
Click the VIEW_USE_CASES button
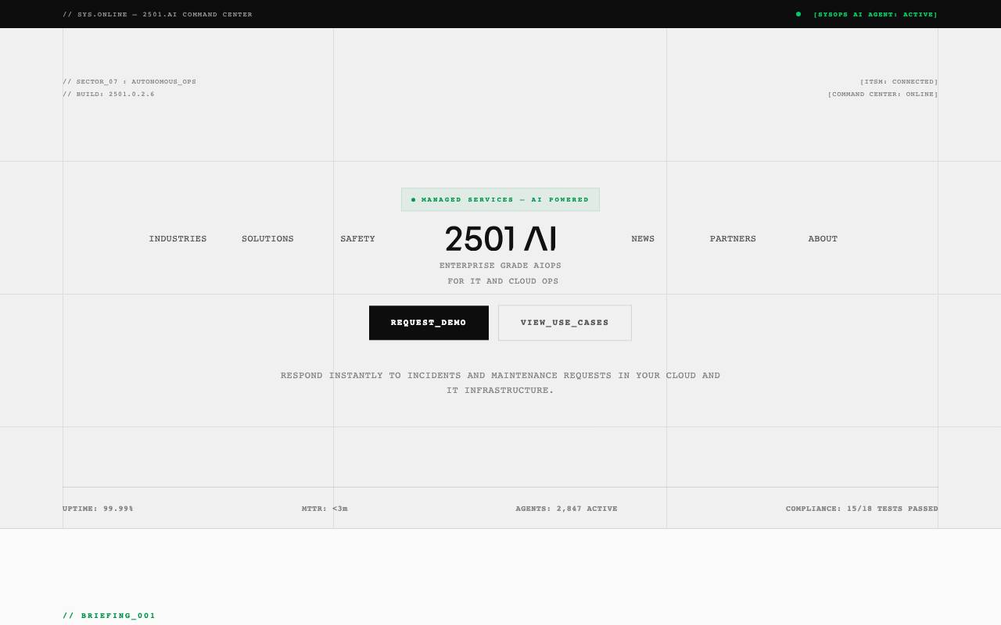pos(565,323)
